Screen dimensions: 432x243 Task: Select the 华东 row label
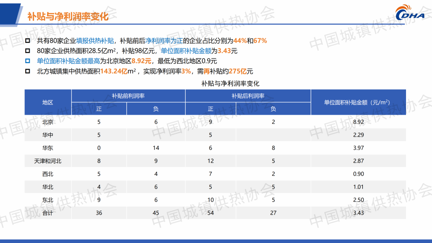point(48,148)
